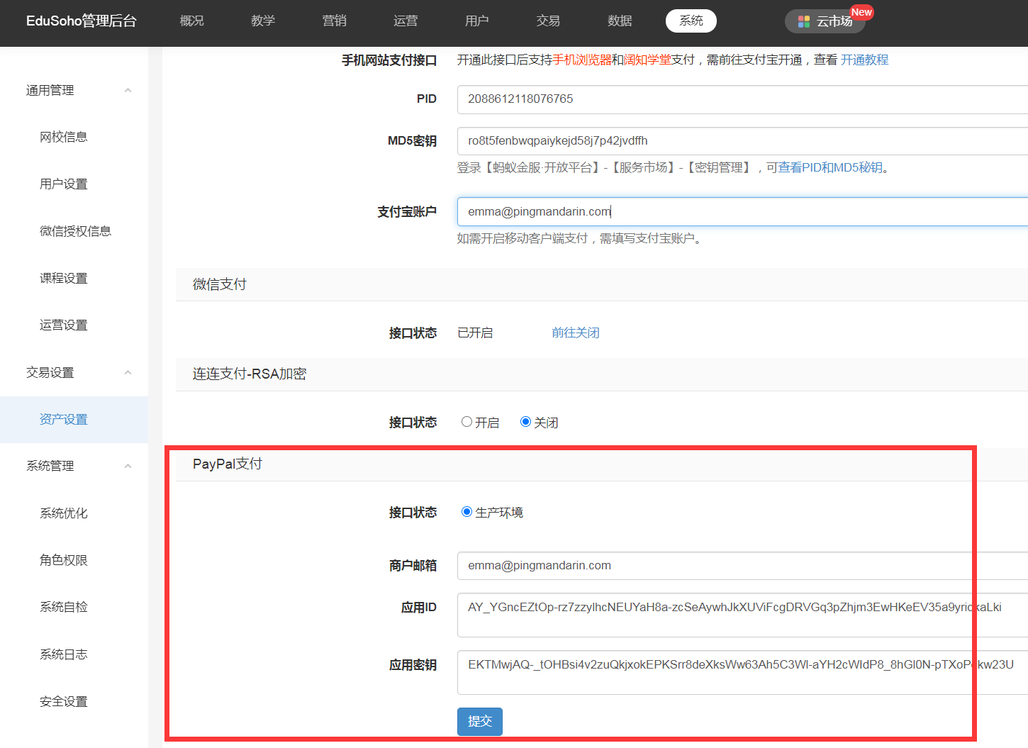Click into the 支付宝账户 input field
Screen dimensions: 1028x748
click(x=742, y=211)
